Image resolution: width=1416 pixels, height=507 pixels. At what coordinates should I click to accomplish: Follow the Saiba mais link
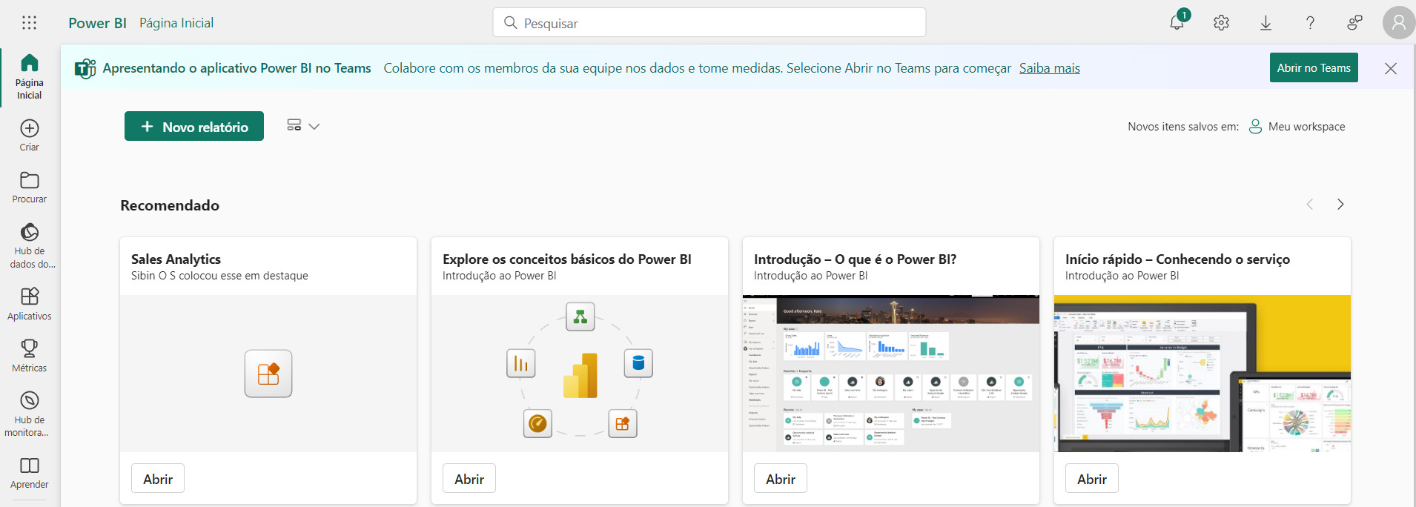(x=1049, y=68)
